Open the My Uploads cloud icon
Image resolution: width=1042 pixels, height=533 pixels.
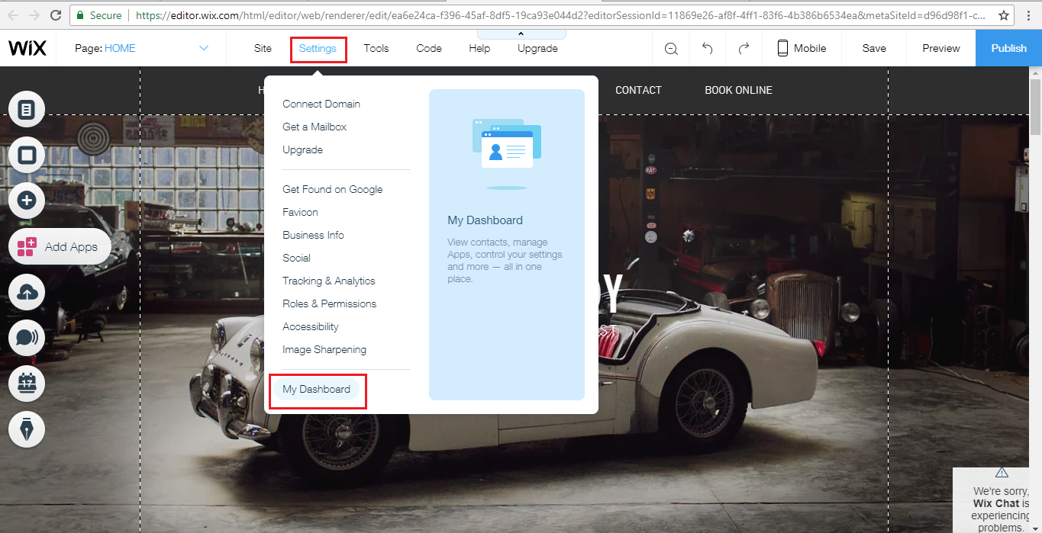(x=27, y=292)
